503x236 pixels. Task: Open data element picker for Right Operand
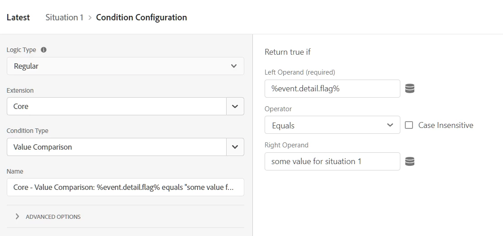[x=410, y=161]
